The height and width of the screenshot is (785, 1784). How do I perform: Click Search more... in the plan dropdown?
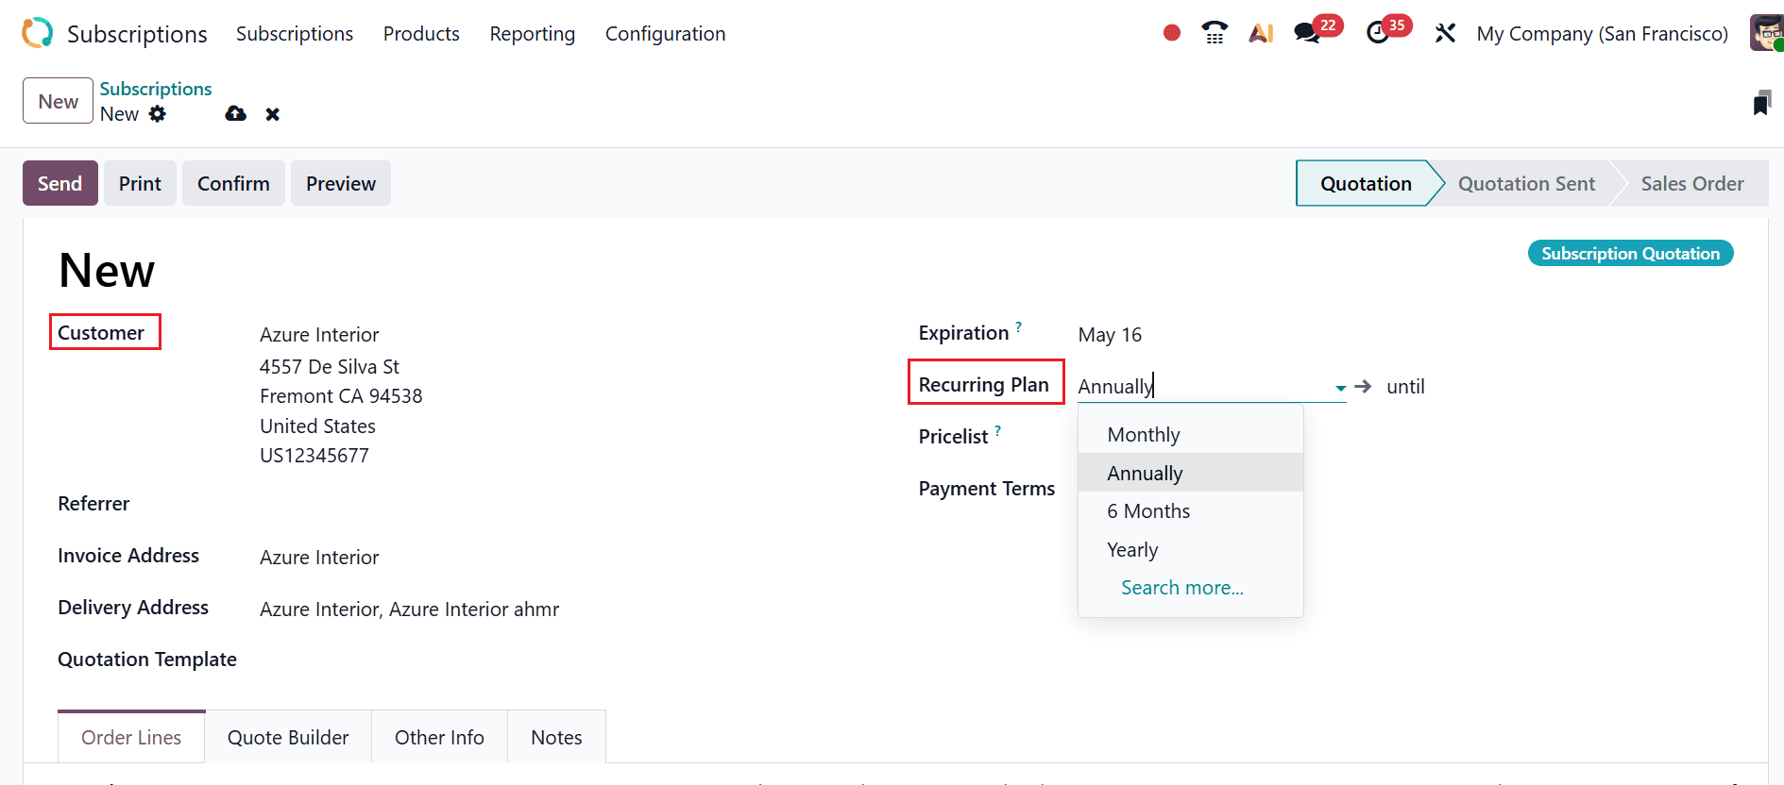pyautogui.click(x=1181, y=588)
